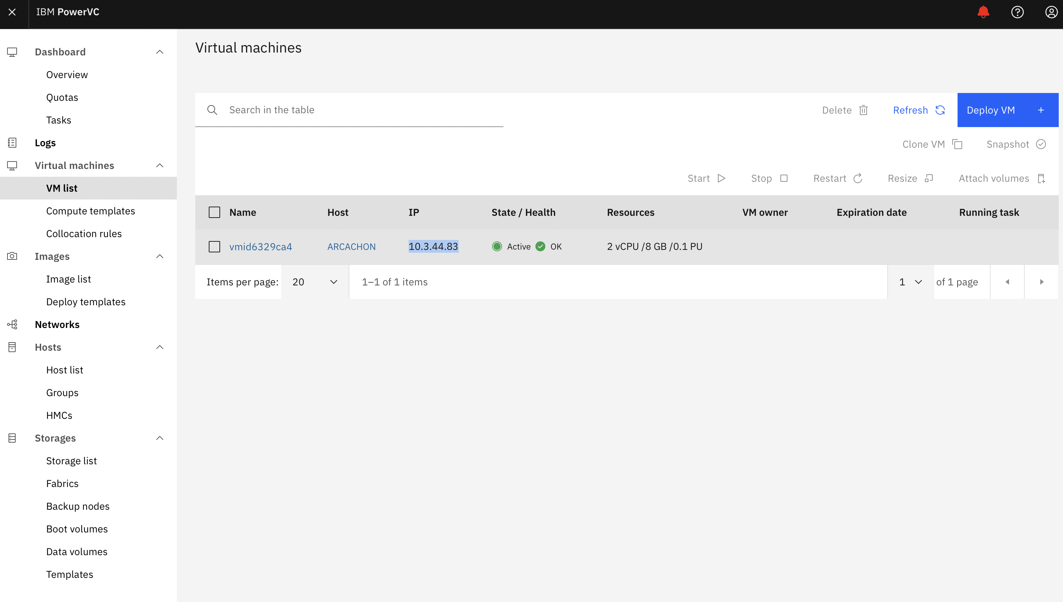Click the Deploy VM button
1063x602 pixels.
pos(1008,110)
